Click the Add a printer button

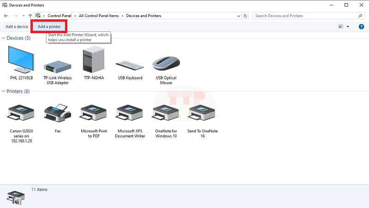49,27
